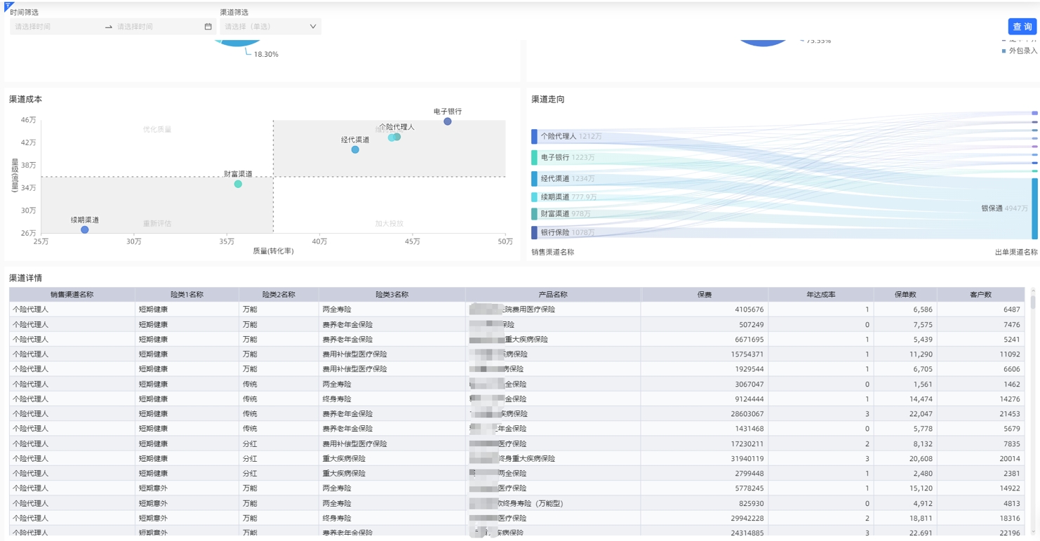Click the 渠道详情 section title

tap(25, 278)
